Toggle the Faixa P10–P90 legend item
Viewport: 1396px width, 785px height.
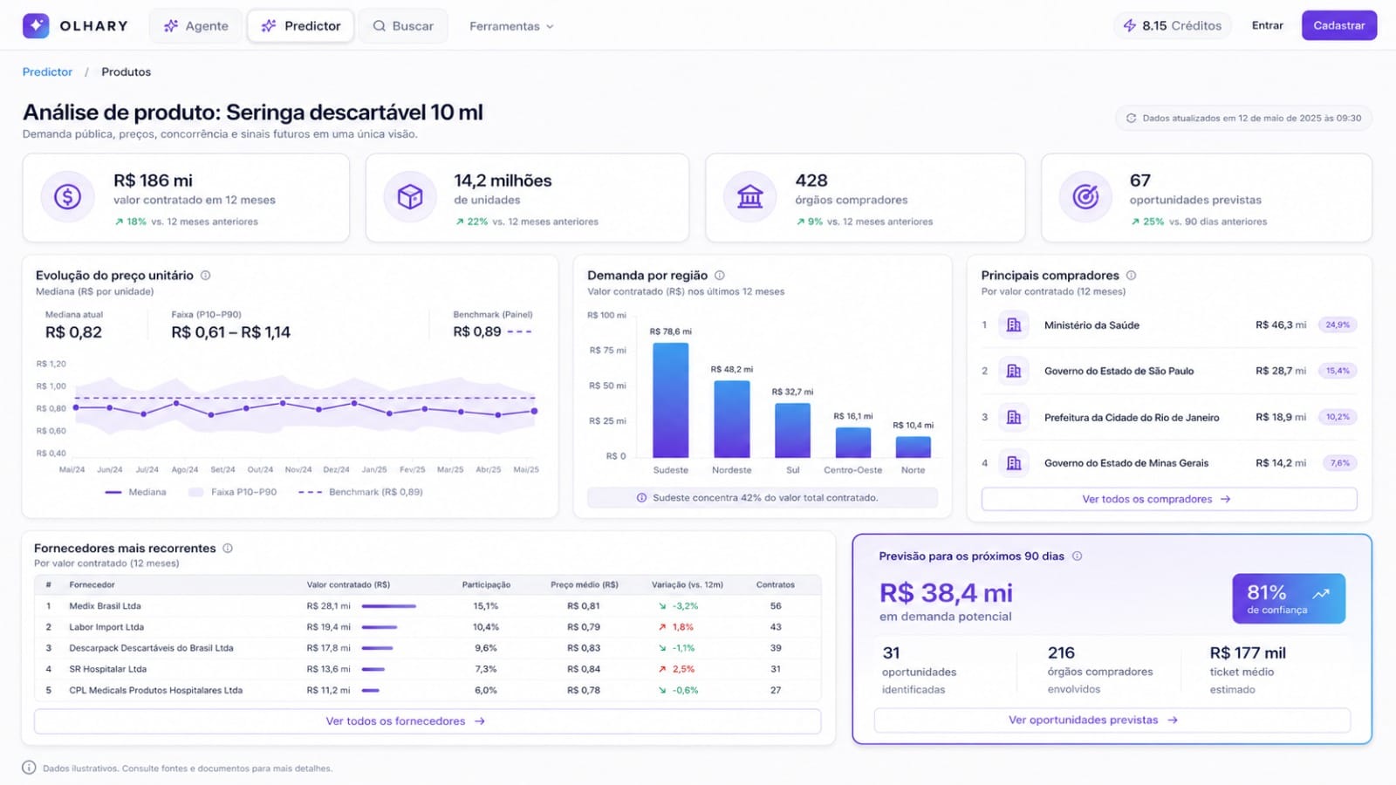tap(233, 493)
